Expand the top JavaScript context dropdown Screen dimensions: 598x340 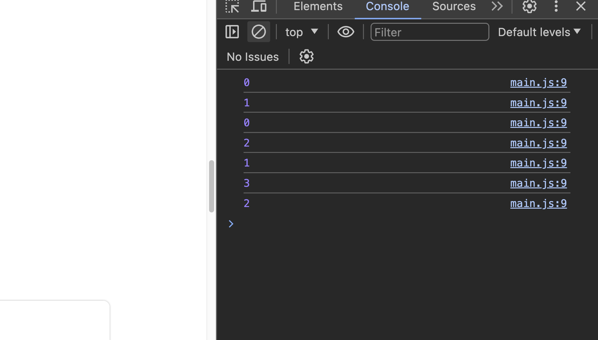pos(301,32)
